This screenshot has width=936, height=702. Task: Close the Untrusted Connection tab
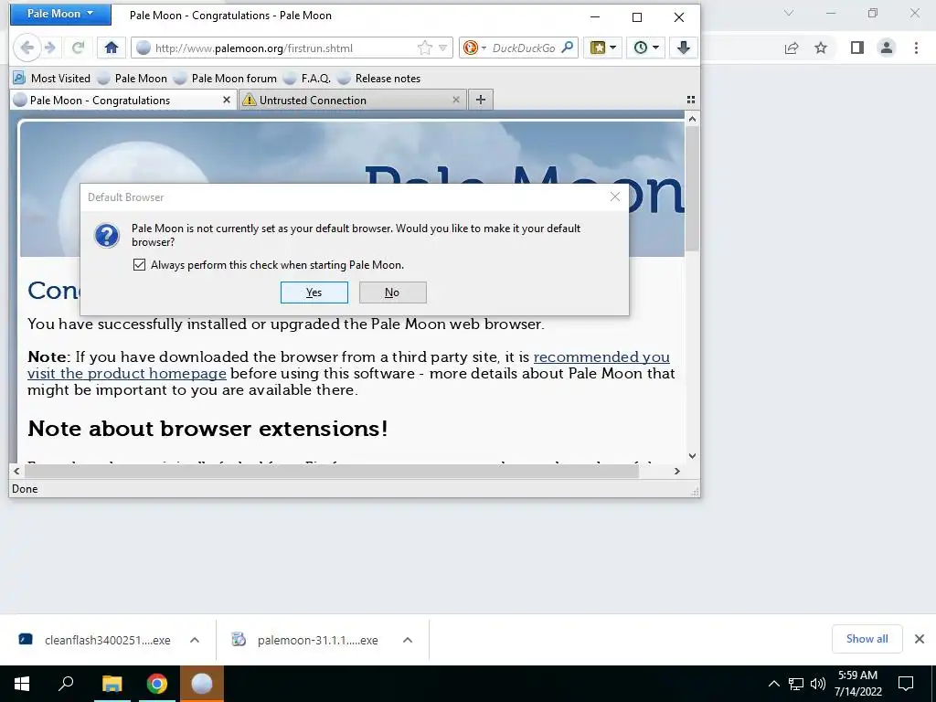pos(456,100)
